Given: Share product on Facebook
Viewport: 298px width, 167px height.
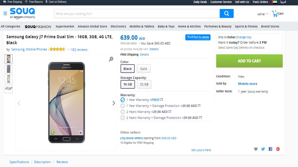Looking at the screenshot, I should click(270, 149).
